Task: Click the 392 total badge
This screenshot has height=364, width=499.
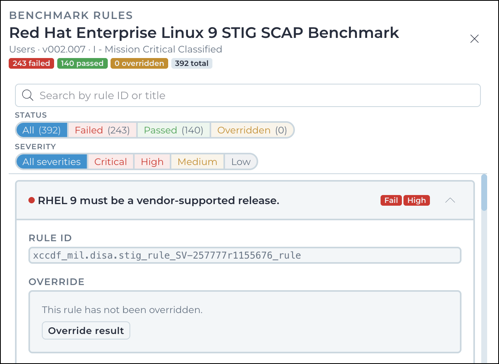Action: 192,63
